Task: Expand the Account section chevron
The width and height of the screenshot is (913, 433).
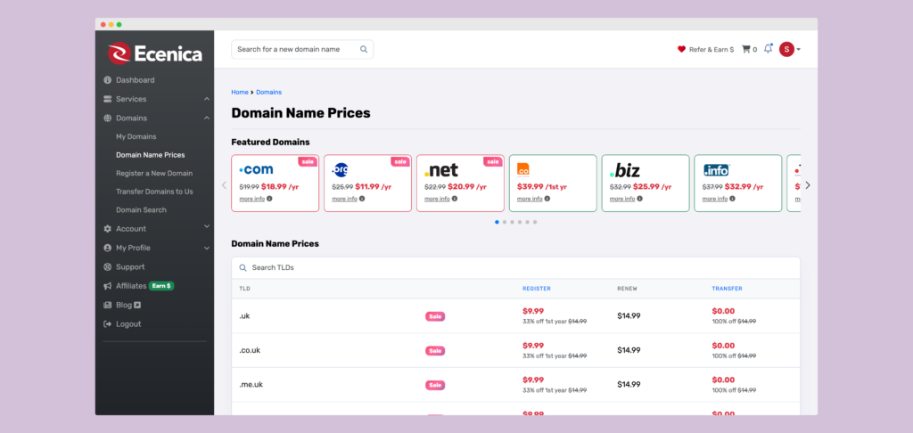Action: pos(207,225)
